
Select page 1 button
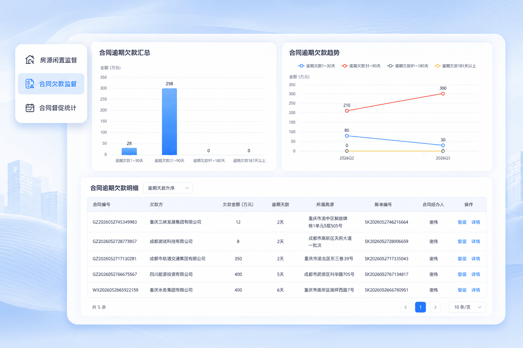pyautogui.click(x=421, y=307)
